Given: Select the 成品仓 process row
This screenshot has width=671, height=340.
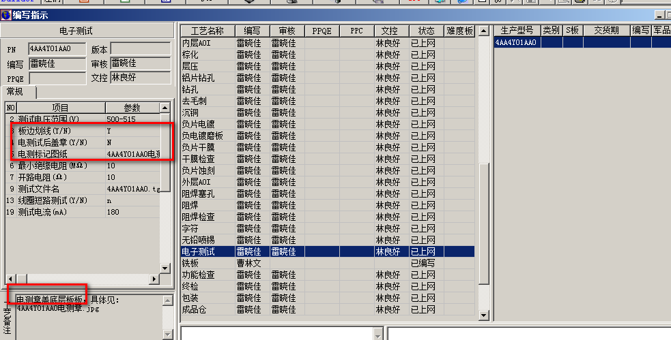Looking at the screenshot, I should pyautogui.click(x=328, y=309).
